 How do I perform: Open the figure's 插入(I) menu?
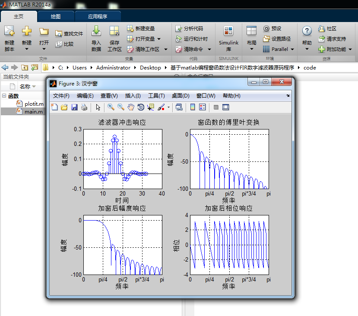133,96
